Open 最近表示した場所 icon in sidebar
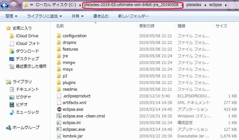This screenshot has width=239, height=140. point(12,66)
